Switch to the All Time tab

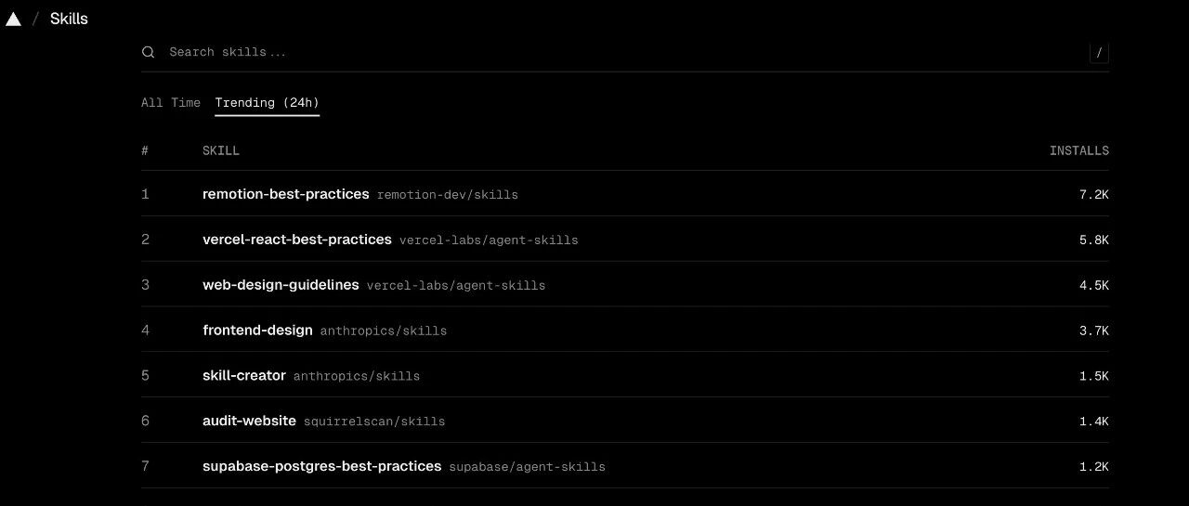click(171, 102)
